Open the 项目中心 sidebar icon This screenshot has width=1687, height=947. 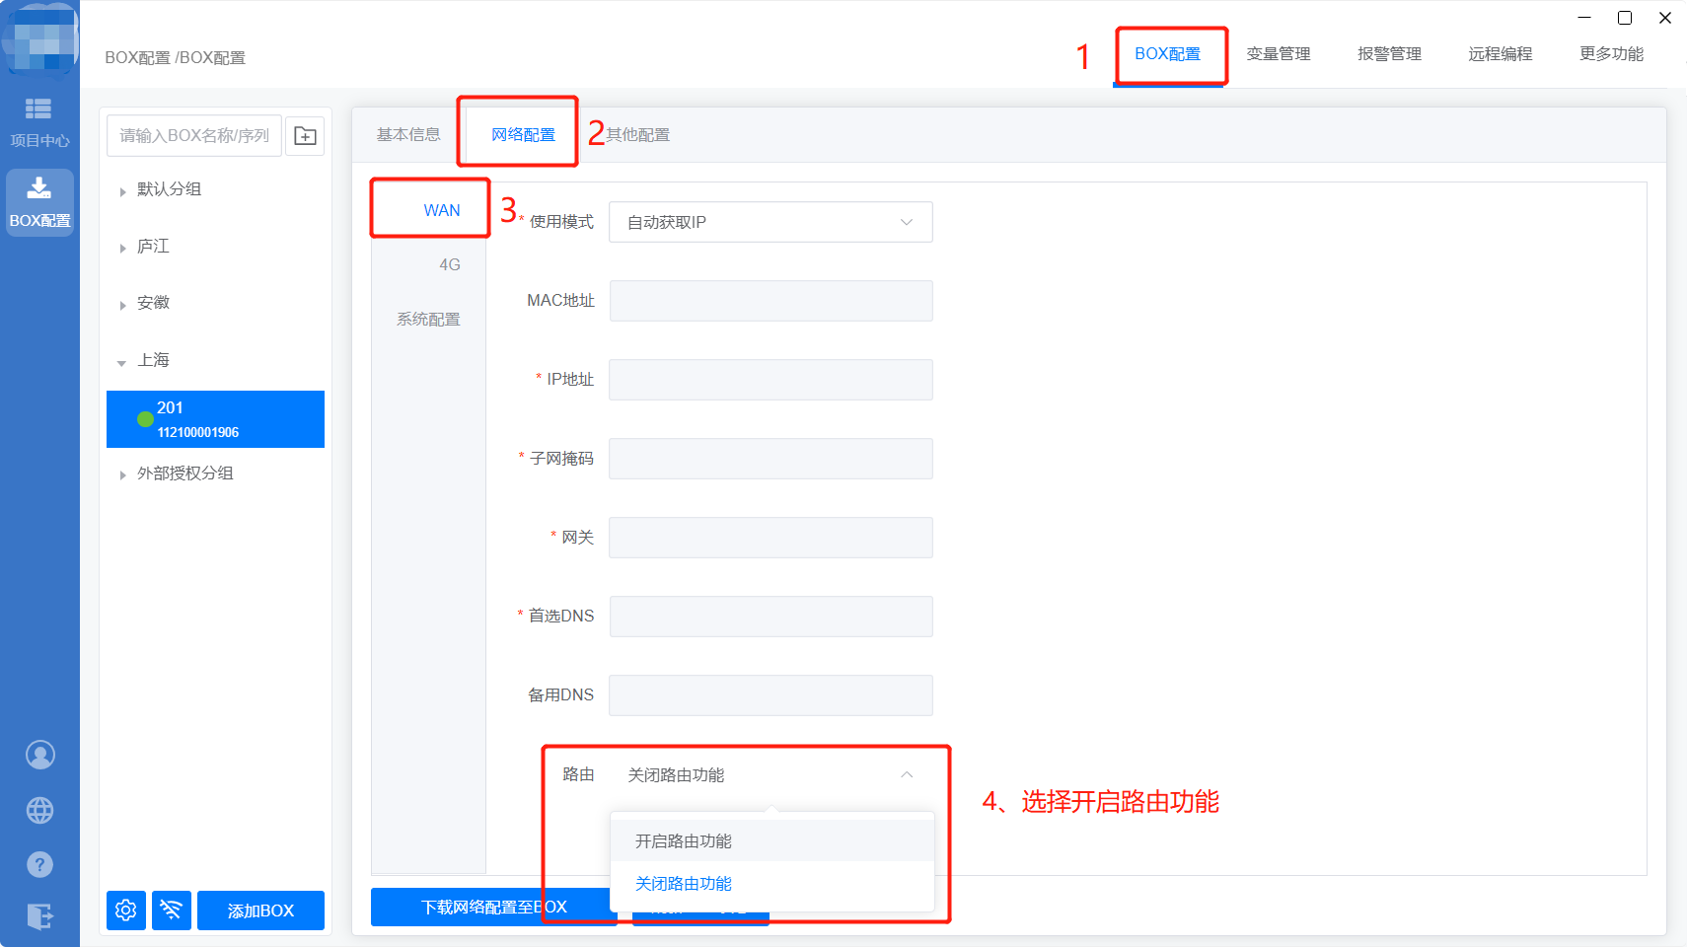click(x=39, y=120)
